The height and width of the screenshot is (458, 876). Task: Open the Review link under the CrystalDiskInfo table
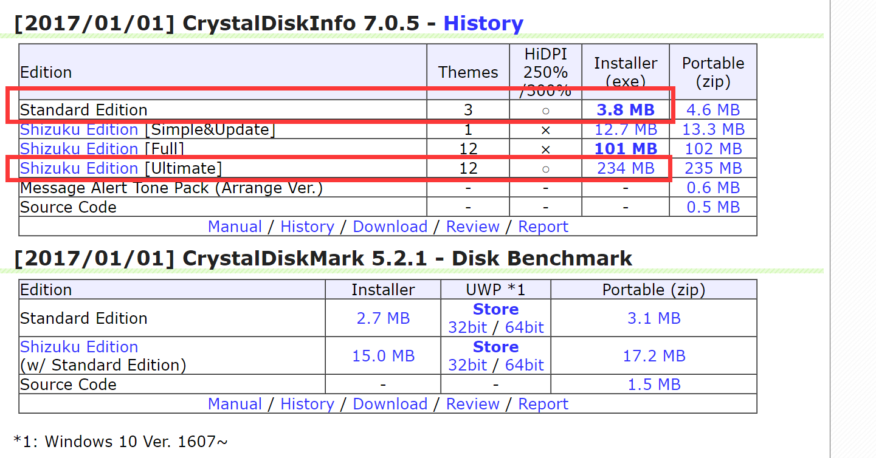point(473,227)
